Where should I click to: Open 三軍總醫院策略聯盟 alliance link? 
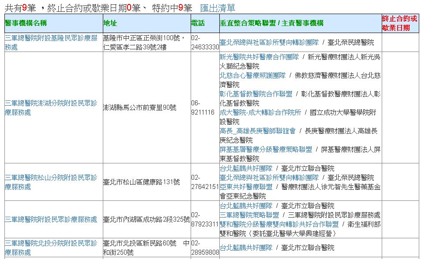click(249, 215)
